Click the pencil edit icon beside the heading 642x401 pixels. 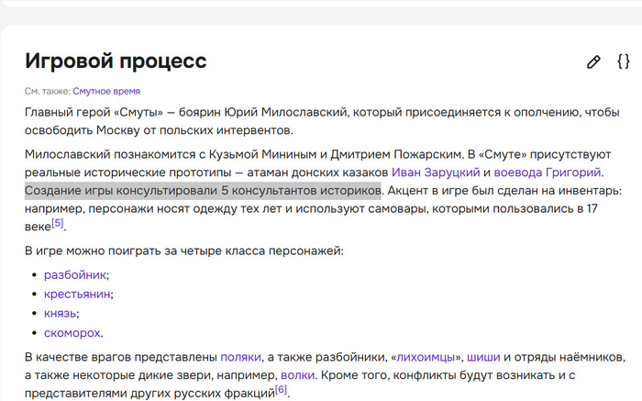point(593,62)
